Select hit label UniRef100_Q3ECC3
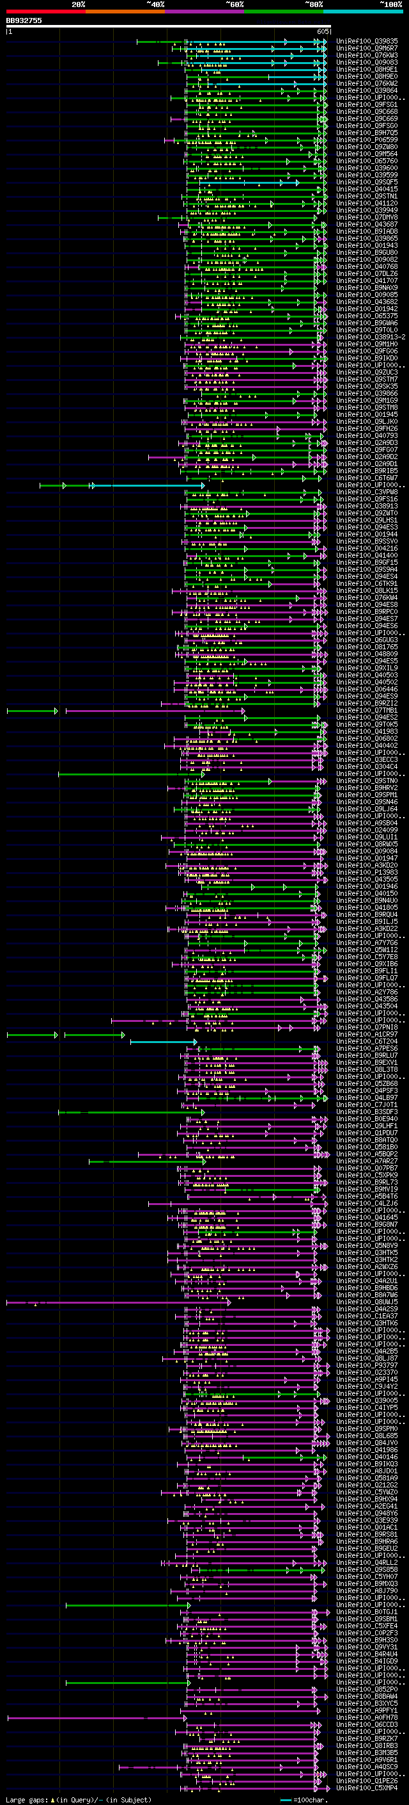 pos(367,759)
